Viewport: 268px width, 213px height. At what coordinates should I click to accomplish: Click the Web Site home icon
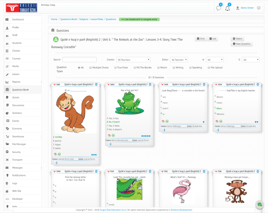7,191
